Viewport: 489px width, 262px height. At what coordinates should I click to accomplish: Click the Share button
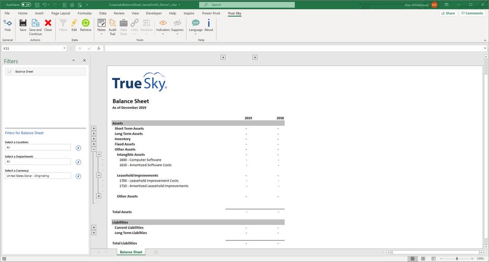pyautogui.click(x=448, y=14)
